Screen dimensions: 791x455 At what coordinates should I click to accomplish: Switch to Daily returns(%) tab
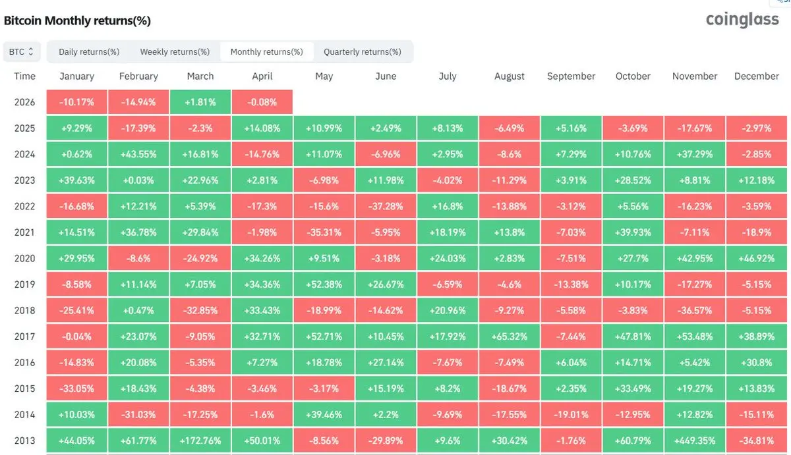(89, 51)
